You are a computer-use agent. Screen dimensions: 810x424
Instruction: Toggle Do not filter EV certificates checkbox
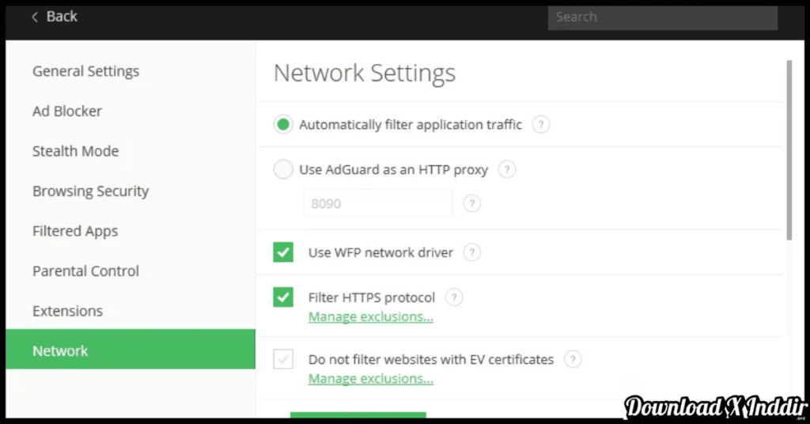click(283, 359)
